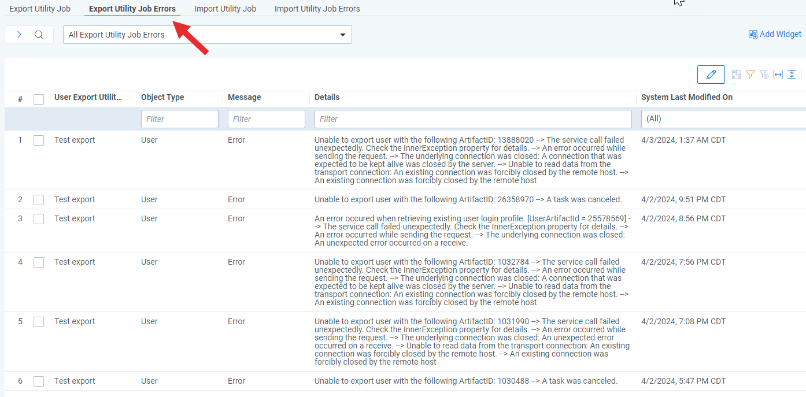Click the details mentioning UserArtifactId 25578569
806x397 pixels.
click(473, 231)
